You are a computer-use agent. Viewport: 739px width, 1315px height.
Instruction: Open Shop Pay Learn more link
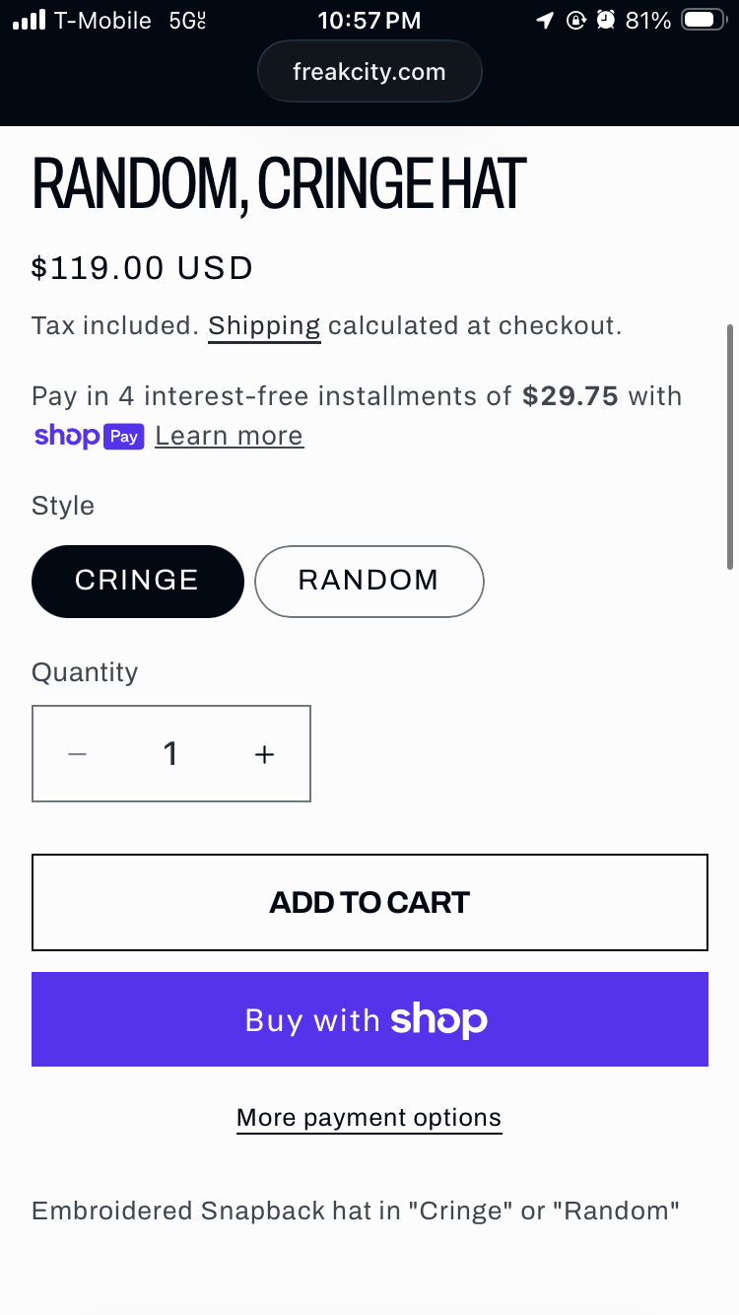coord(229,436)
